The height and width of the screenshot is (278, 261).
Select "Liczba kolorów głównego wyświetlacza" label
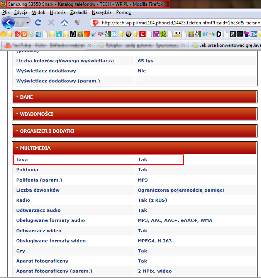coord(65,61)
